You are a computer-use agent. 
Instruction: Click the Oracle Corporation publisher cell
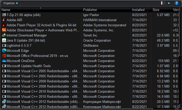click(x=97, y=40)
